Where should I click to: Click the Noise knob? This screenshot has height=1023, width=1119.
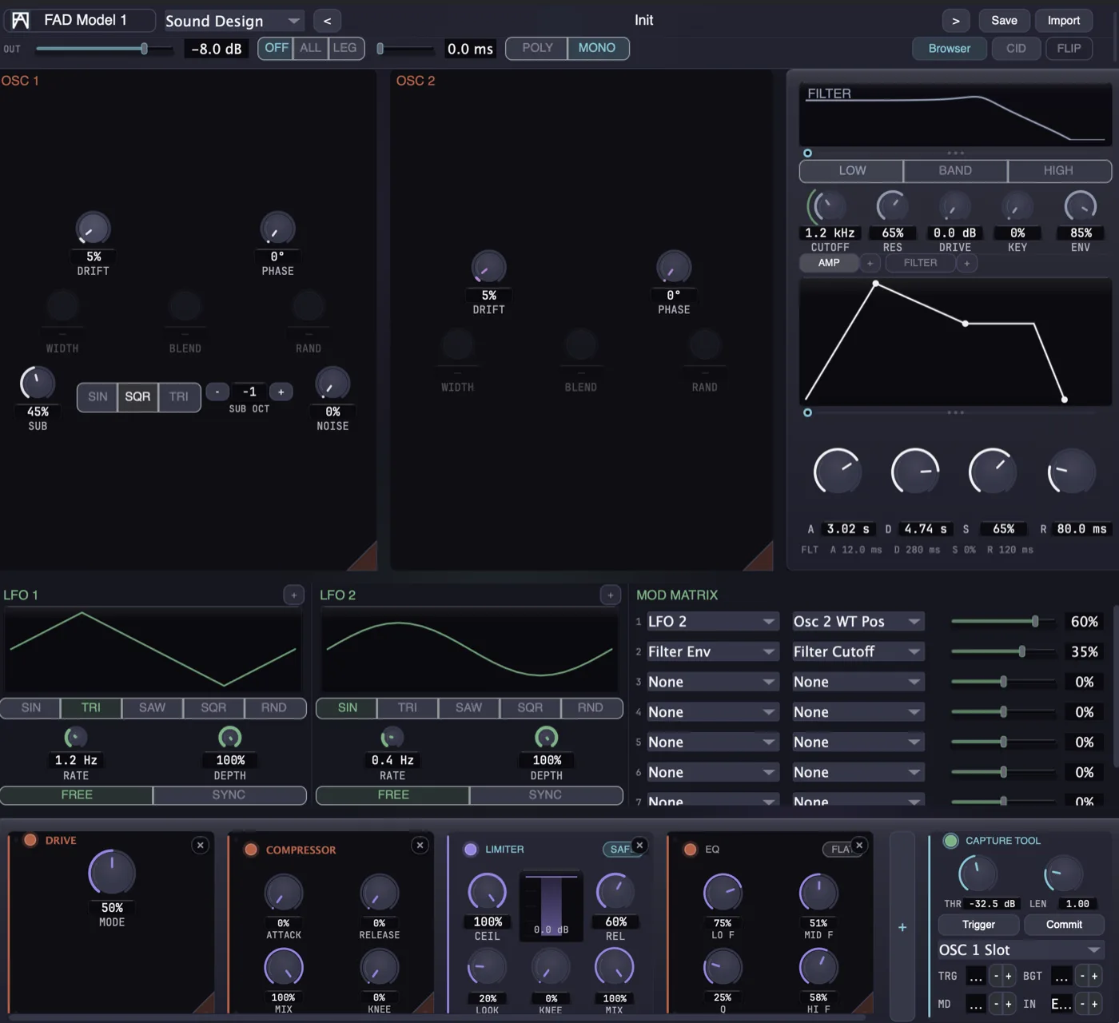point(333,384)
